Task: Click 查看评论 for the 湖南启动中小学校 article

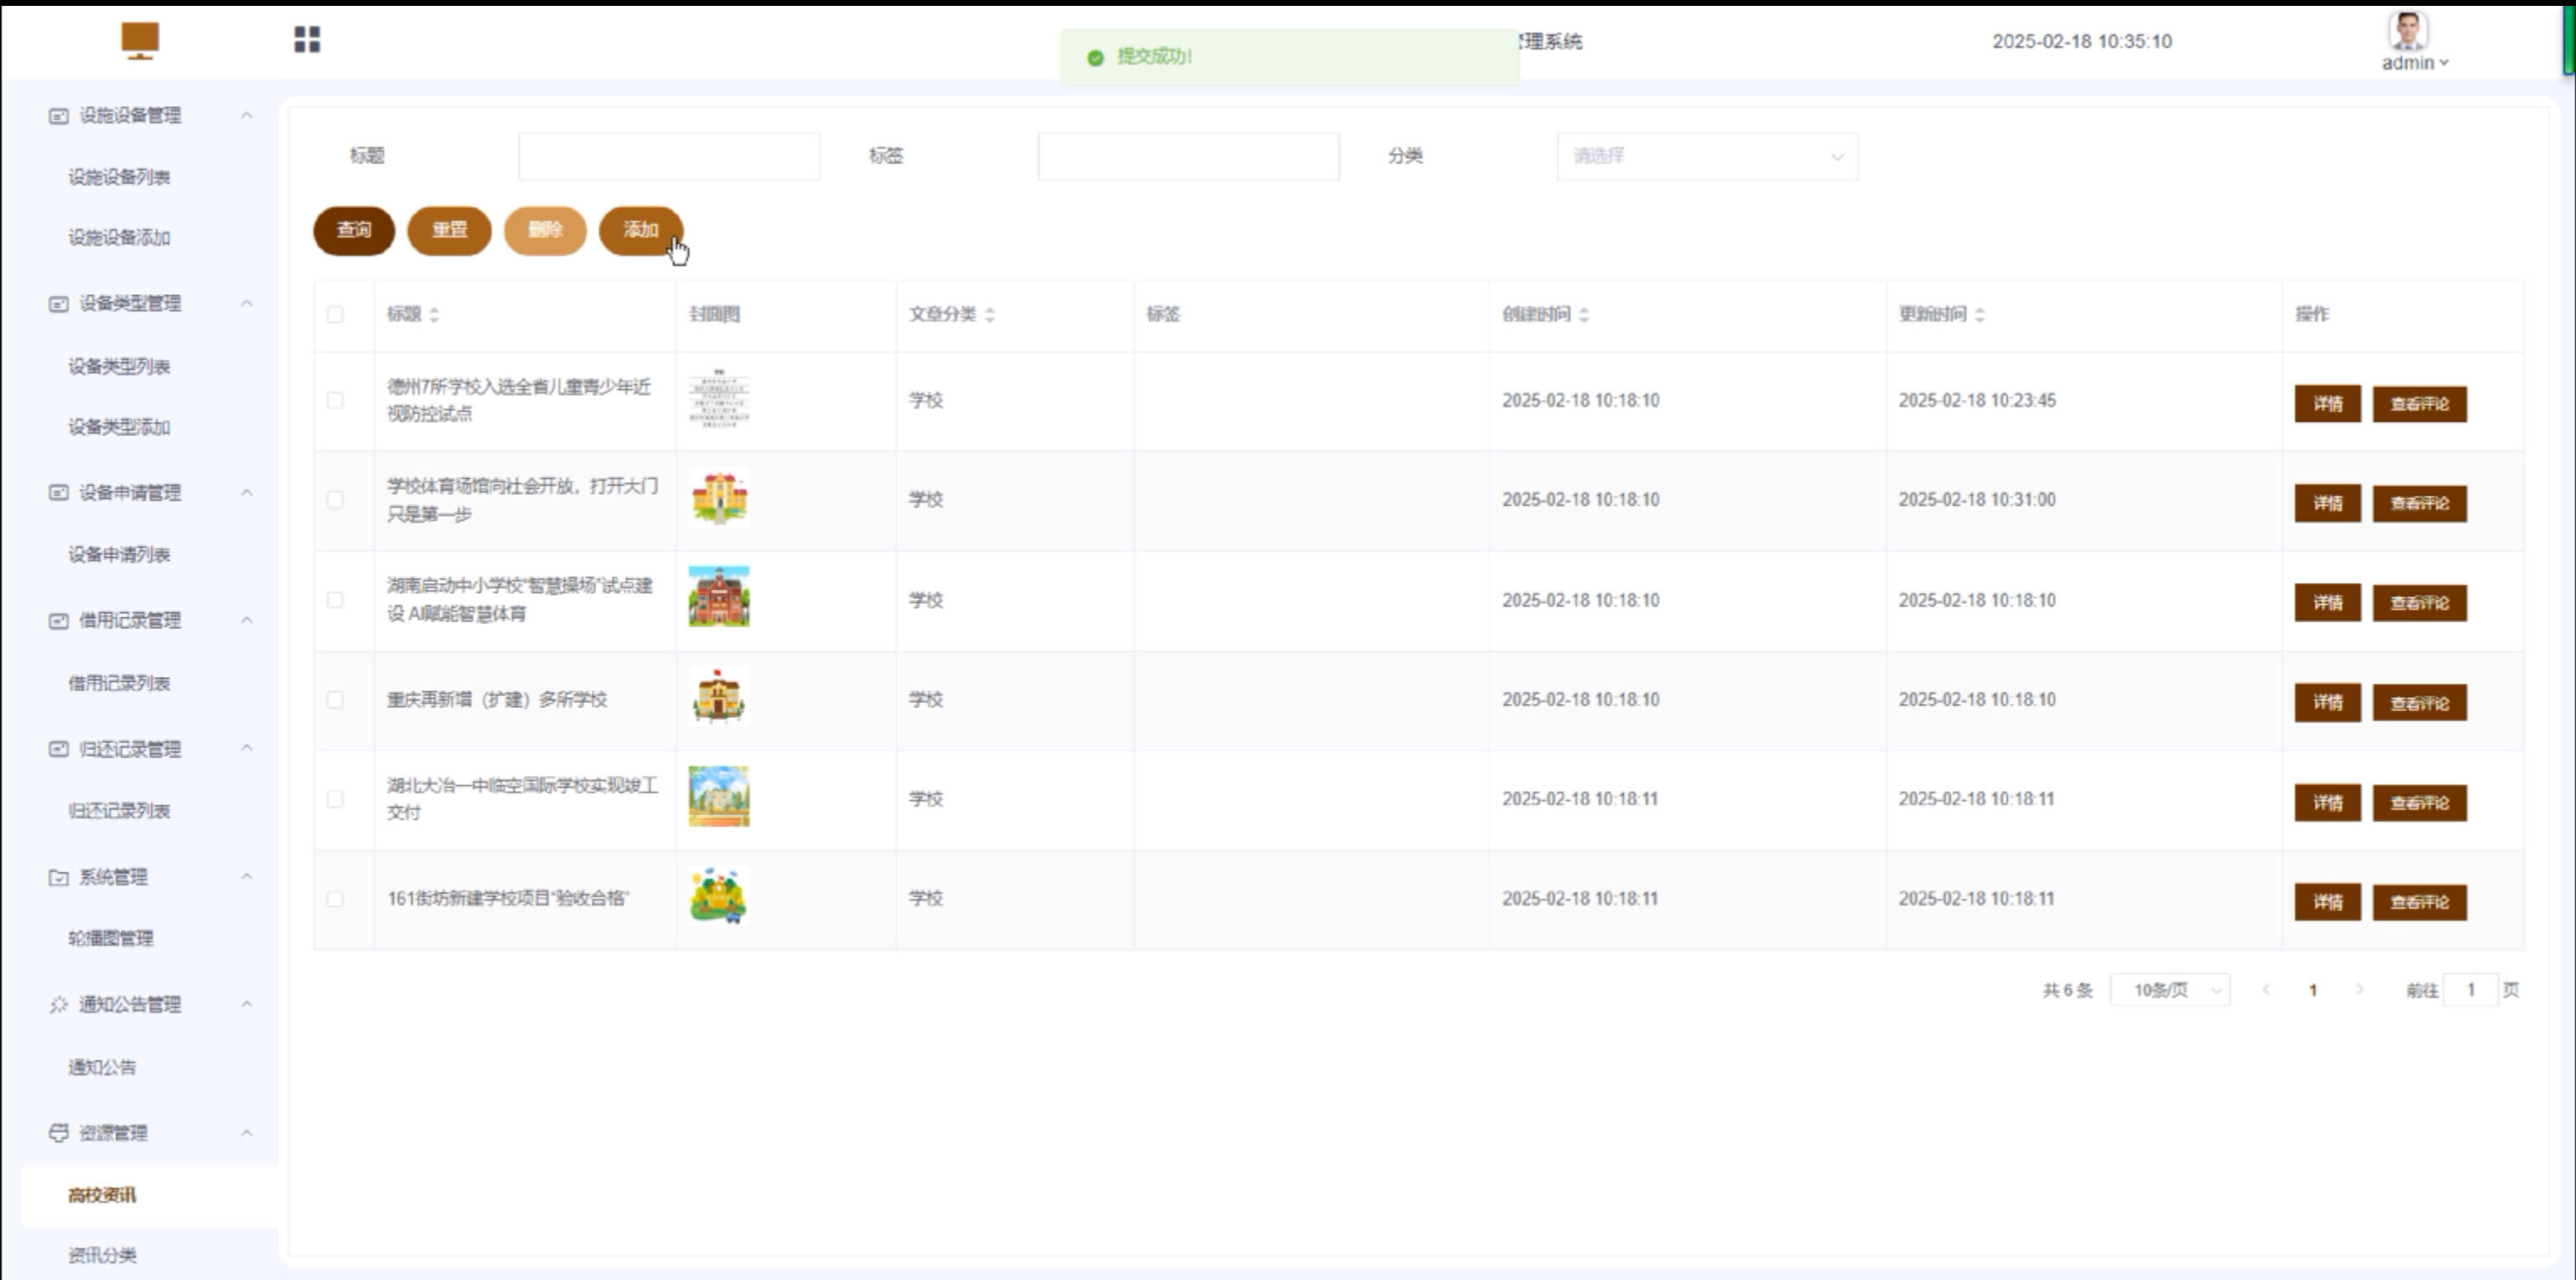Action: (2419, 603)
